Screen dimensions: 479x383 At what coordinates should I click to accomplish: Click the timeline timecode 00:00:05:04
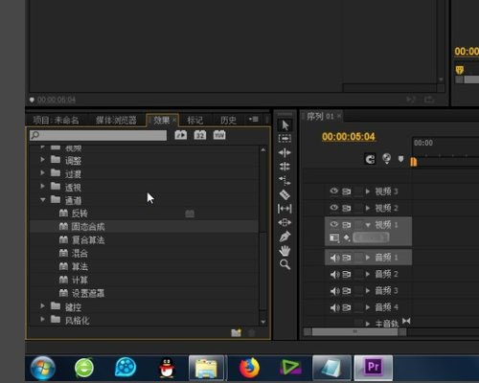[349, 137]
